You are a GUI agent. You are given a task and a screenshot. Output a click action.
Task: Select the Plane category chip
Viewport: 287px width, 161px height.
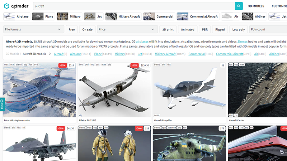(43, 16)
